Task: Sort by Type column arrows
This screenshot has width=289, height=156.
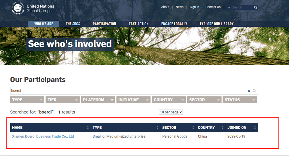Action: click(157, 127)
